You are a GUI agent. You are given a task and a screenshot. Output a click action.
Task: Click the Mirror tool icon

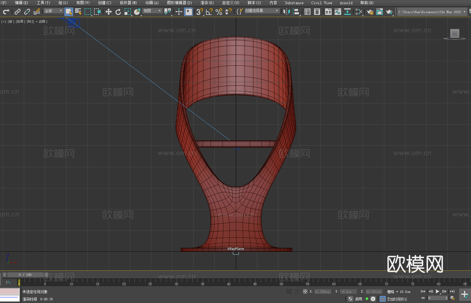click(287, 12)
